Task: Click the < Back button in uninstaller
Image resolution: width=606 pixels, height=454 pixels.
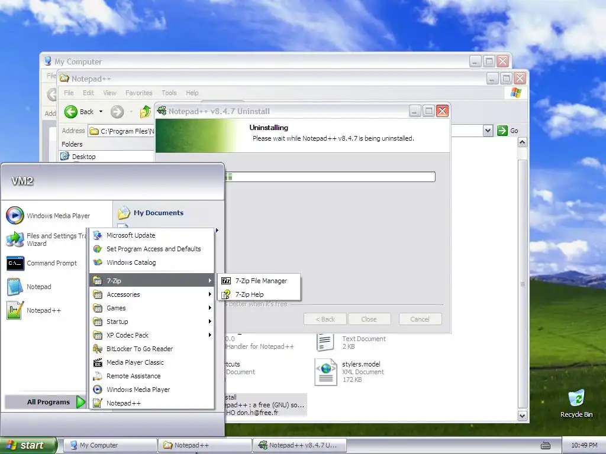Action: pyautogui.click(x=325, y=319)
